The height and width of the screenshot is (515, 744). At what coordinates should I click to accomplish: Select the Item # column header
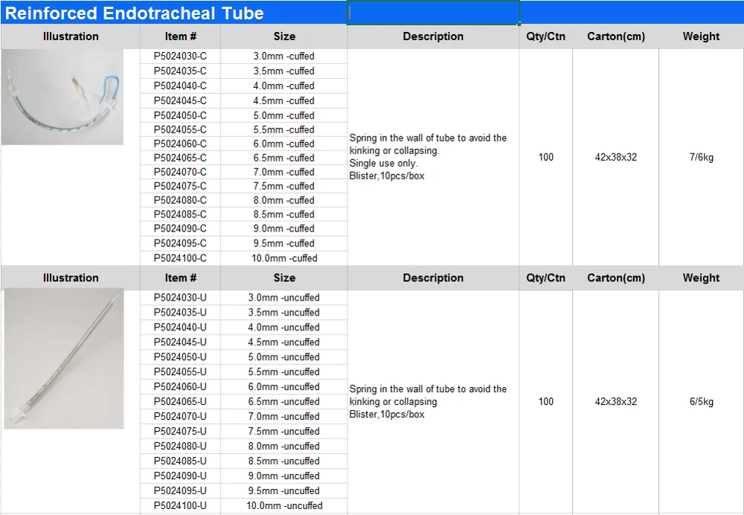[181, 36]
